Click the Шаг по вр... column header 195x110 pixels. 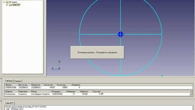click(23, 85)
